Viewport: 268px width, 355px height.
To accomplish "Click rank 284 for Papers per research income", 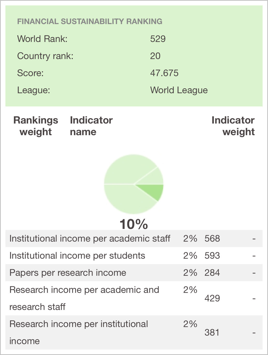I will 212,273.
